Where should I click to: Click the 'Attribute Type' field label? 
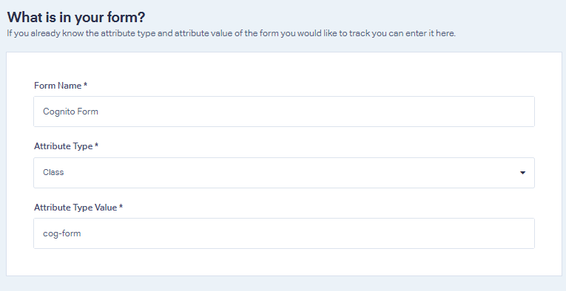click(x=64, y=146)
